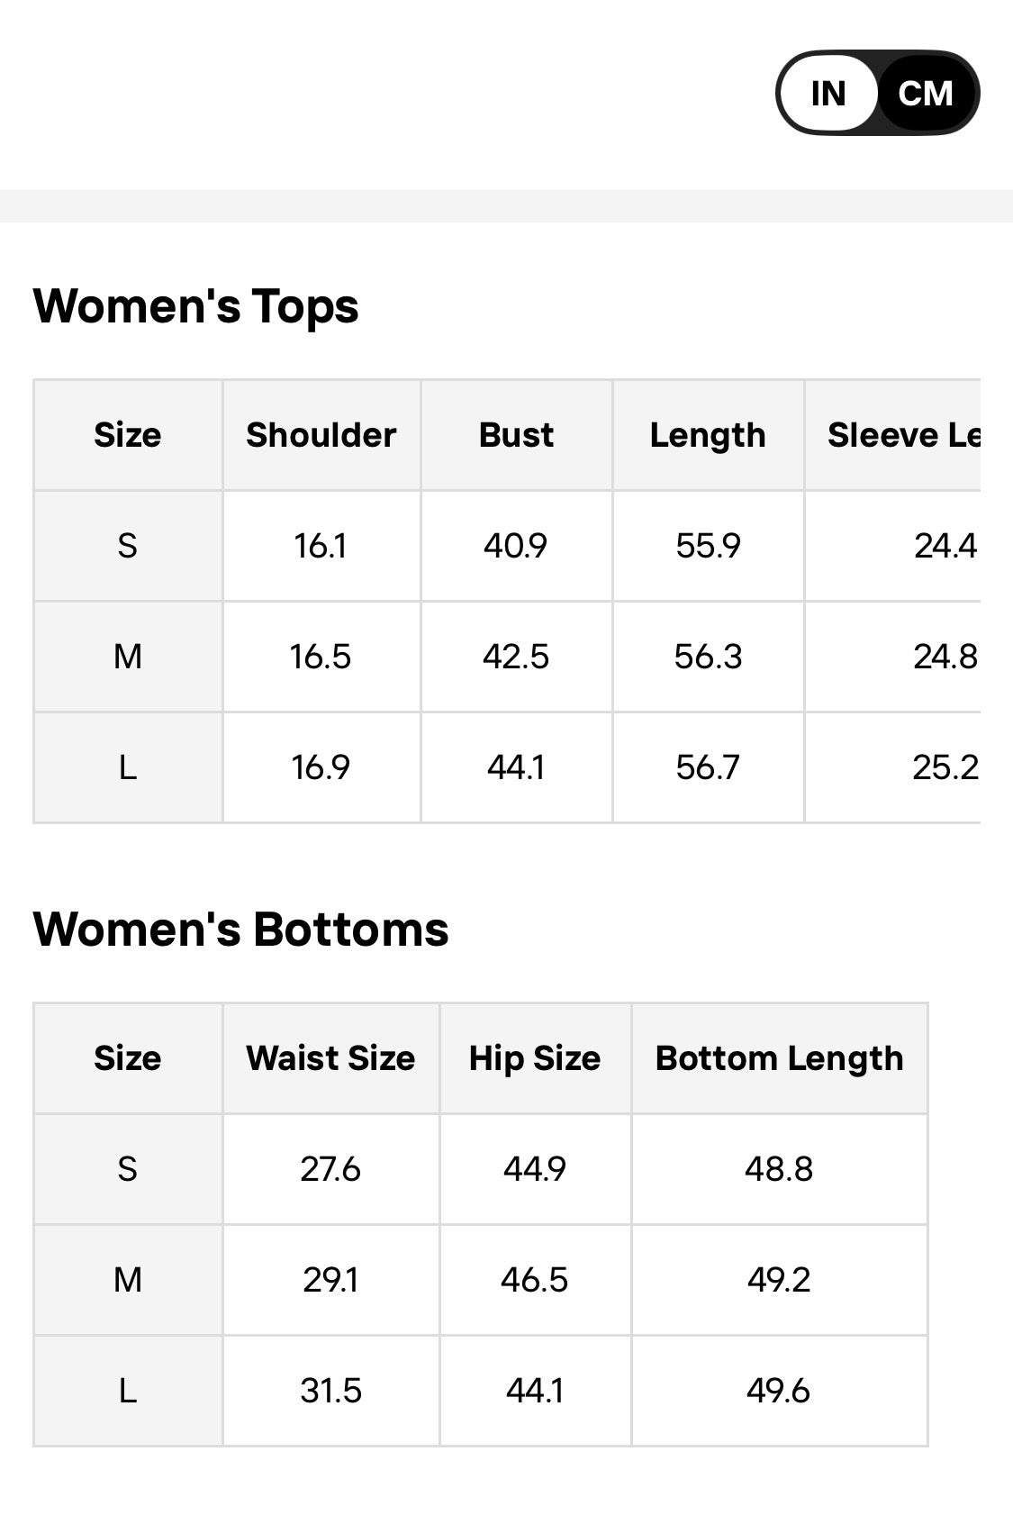Viewport: 1013px width, 1515px height.
Task: Click the 27.6 waist value for size S
Action: pos(330,1169)
